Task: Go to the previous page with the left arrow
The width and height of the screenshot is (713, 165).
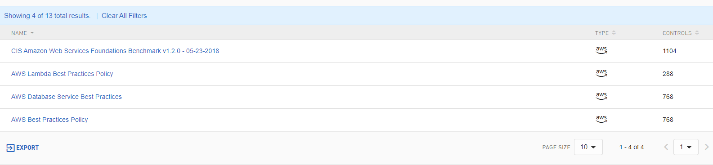Action: tap(666, 147)
